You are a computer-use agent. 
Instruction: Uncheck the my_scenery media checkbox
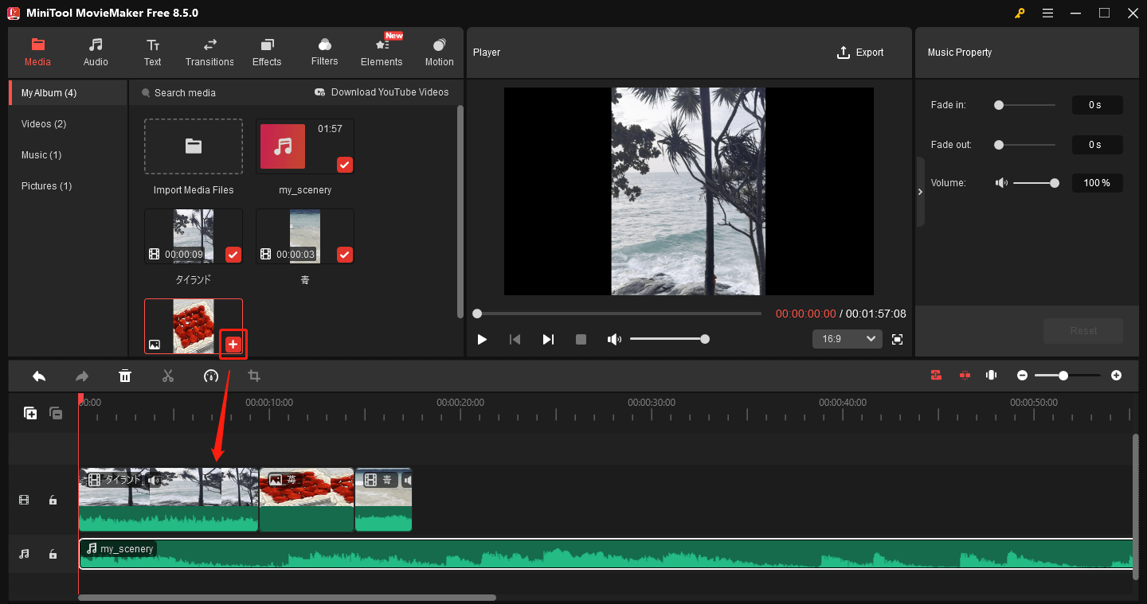344,165
